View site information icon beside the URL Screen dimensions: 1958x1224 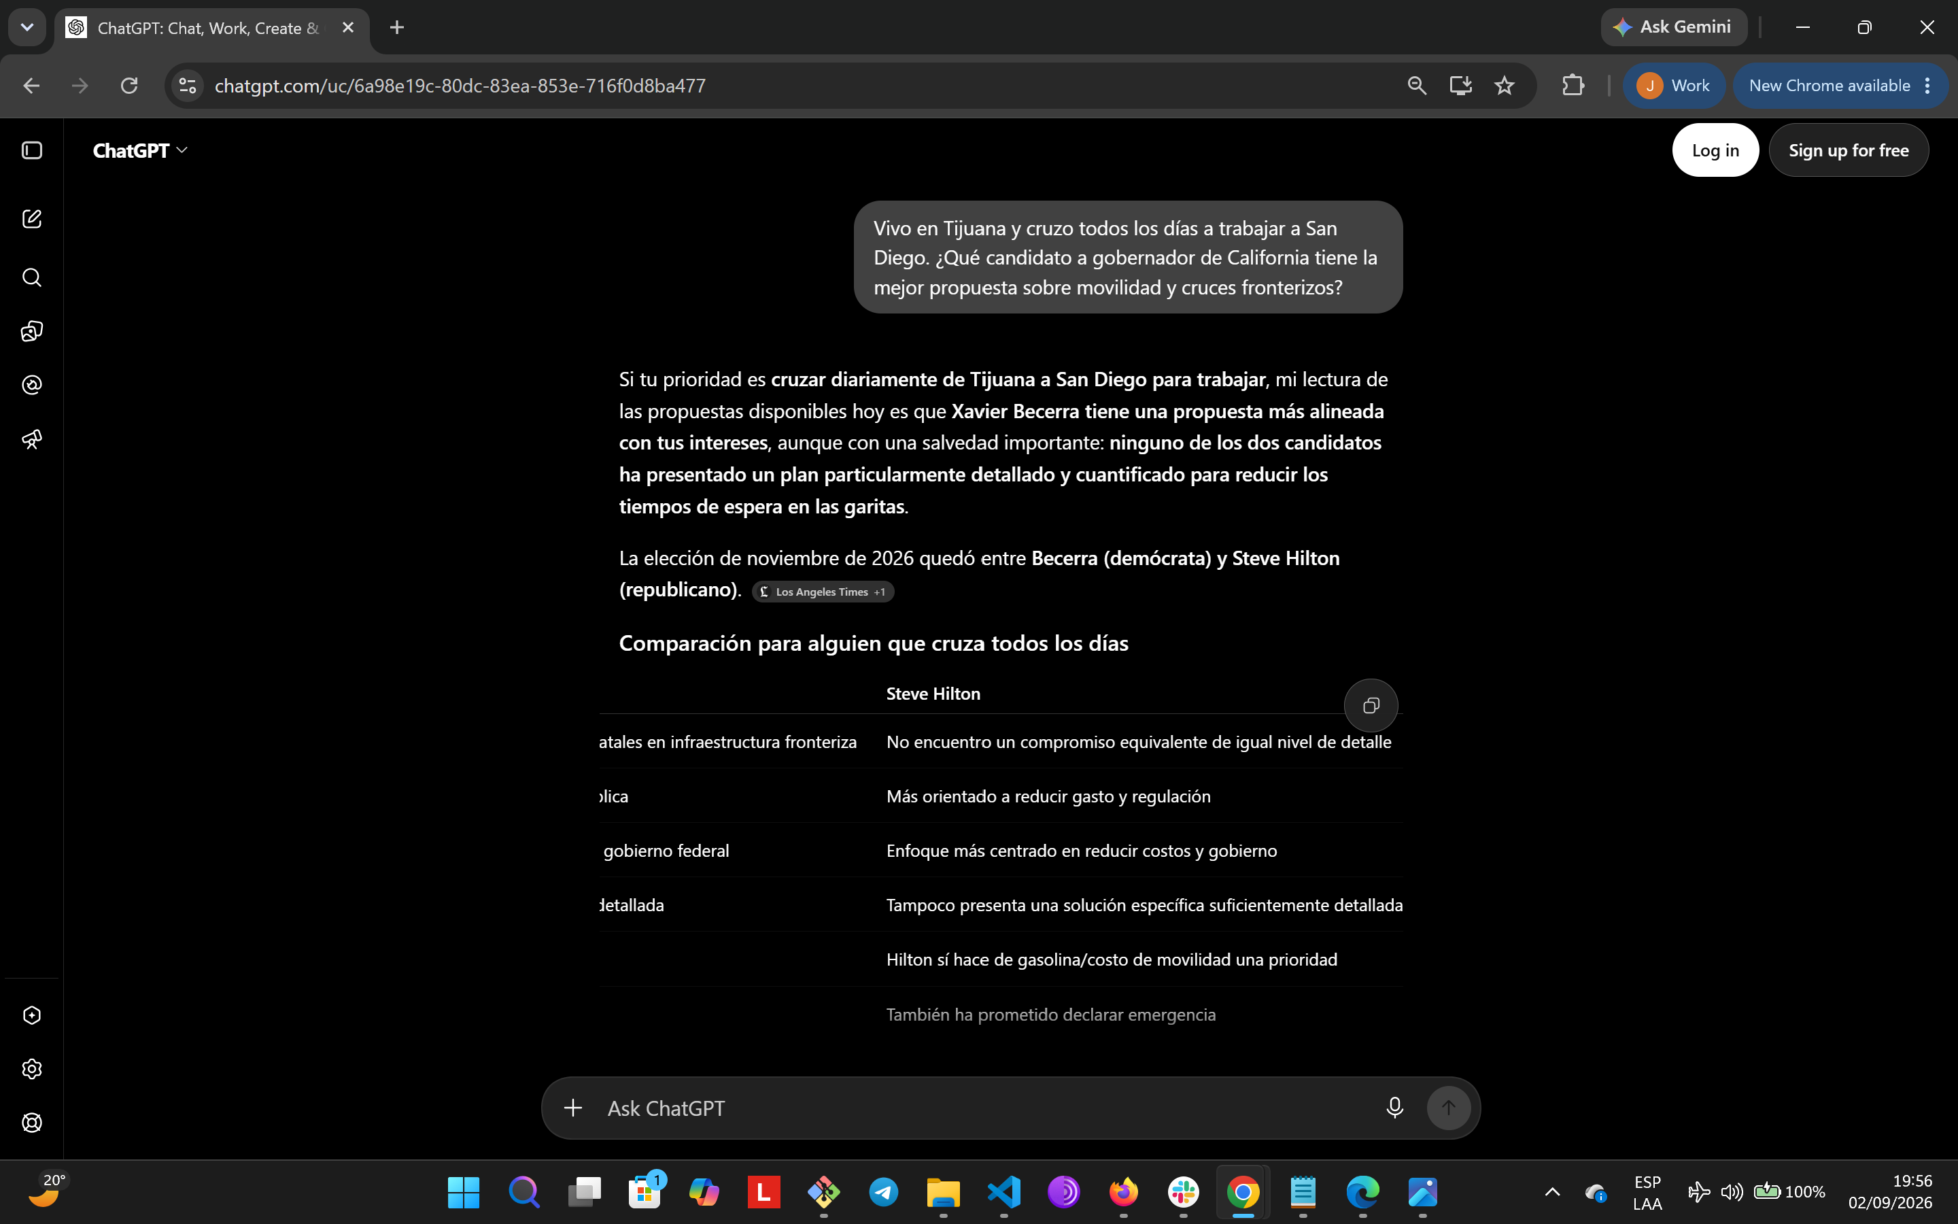188,86
